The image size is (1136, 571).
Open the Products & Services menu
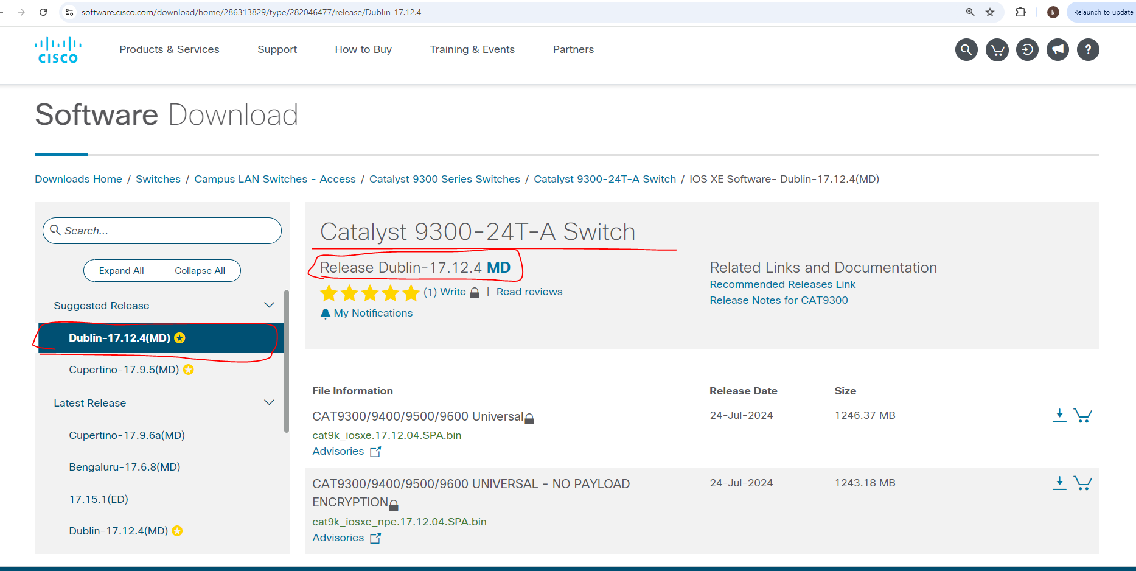click(169, 49)
